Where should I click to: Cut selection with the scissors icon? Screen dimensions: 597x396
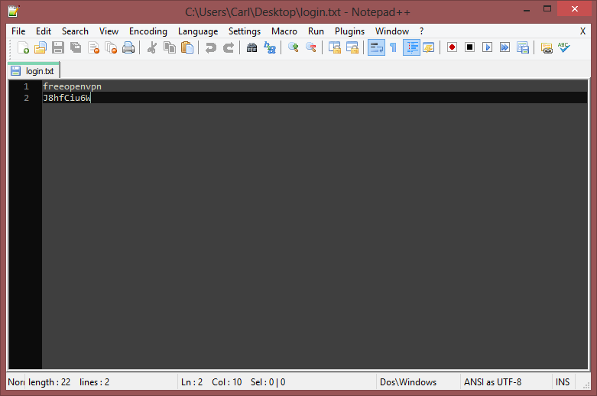tap(152, 47)
